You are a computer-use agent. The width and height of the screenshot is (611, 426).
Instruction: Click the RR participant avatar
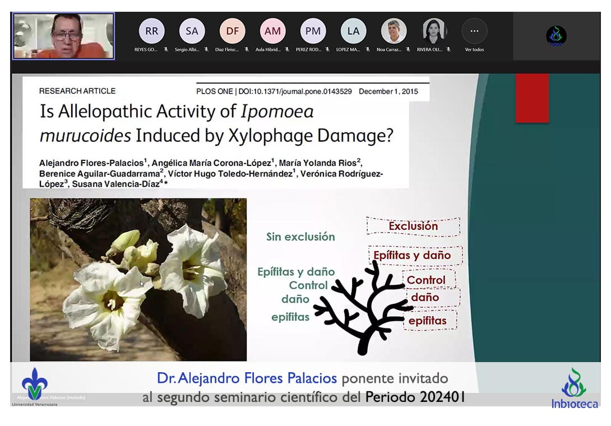point(152,31)
